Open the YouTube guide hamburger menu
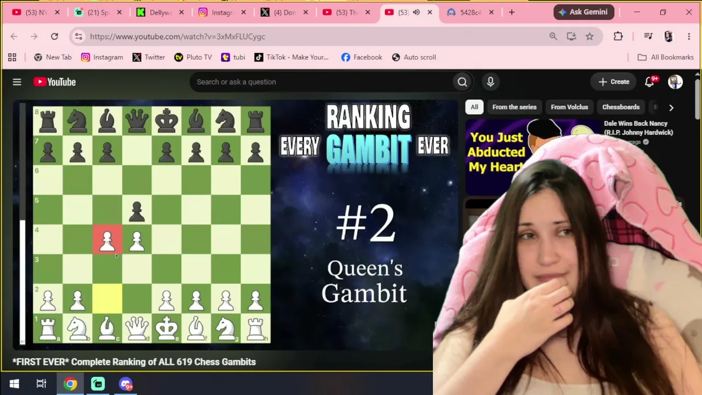This screenshot has height=395, width=702. [17, 82]
